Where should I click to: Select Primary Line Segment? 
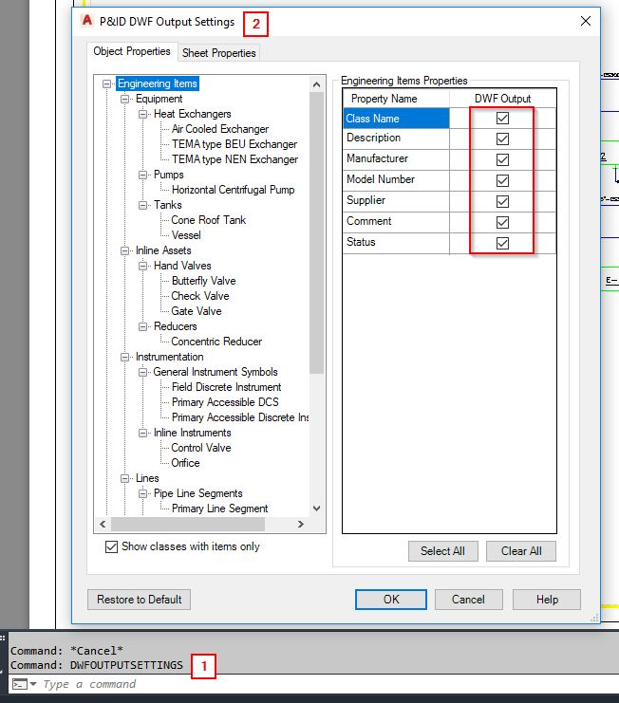[x=220, y=509]
